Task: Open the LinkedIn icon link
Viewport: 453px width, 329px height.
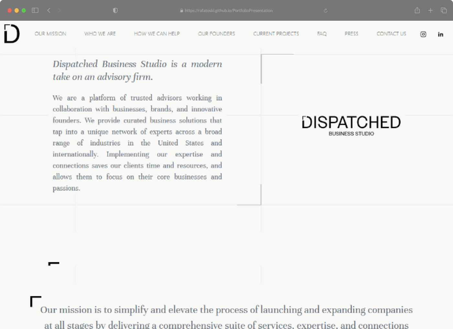Action: (x=440, y=34)
